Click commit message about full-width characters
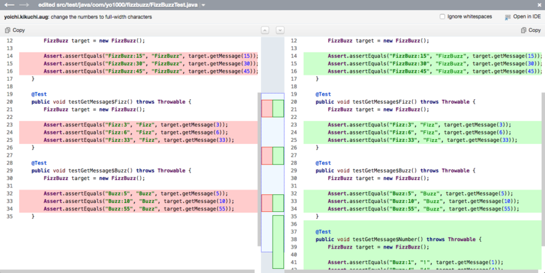Screen dimensions: 545x273 coord(101,16)
